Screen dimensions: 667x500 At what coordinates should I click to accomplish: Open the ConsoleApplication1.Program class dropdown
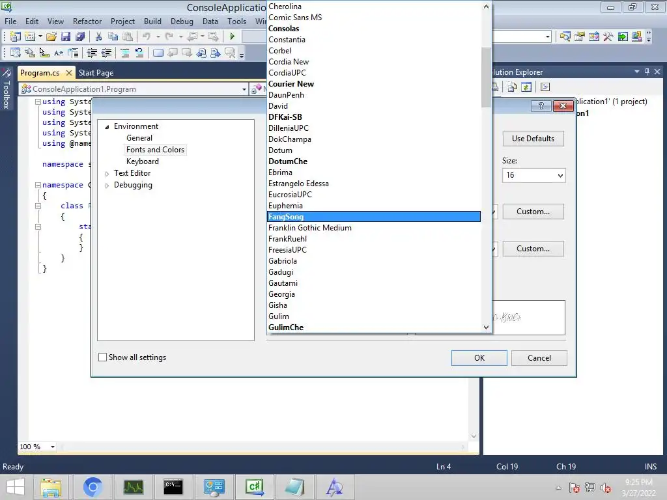pyautogui.click(x=244, y=89)
